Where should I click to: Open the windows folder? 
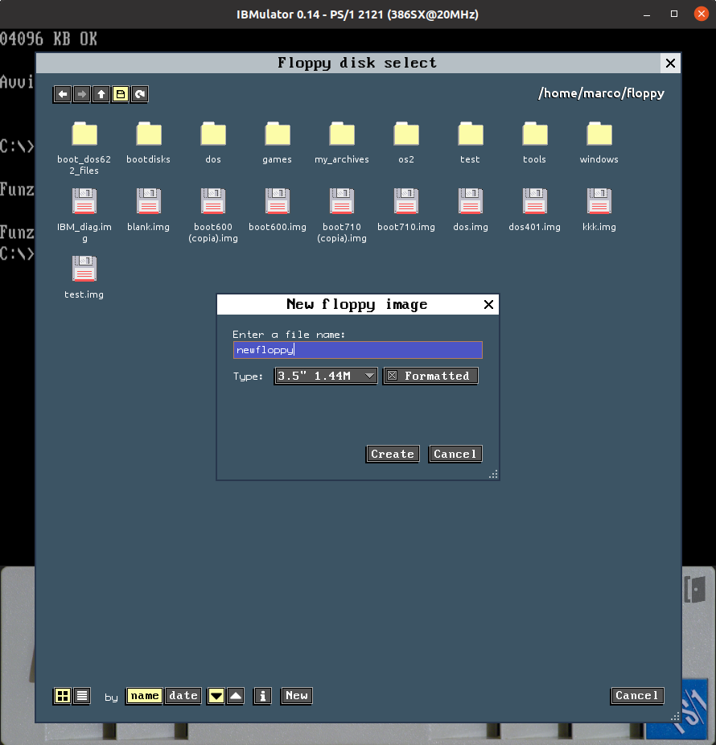pos(599,142)
